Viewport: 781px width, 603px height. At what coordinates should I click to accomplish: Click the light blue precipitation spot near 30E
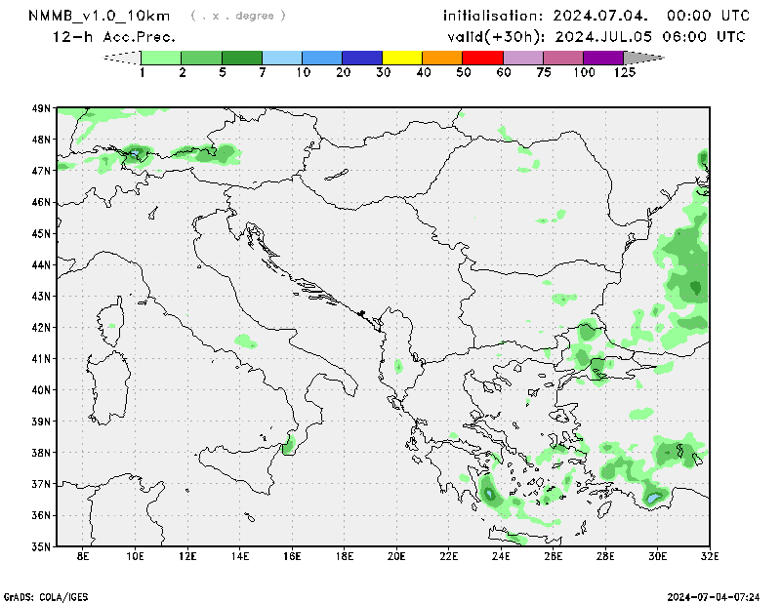click(653, 498)
